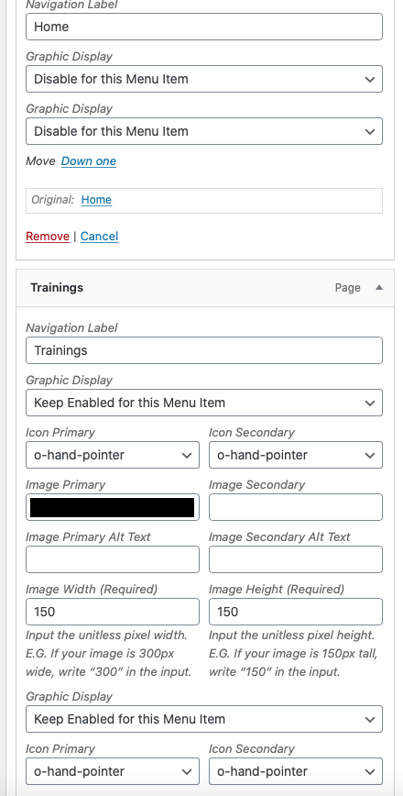Screen dimensions: 403x796
Task: Collapse the Trainings menu item panel
Action: click(x=378, y=287)
